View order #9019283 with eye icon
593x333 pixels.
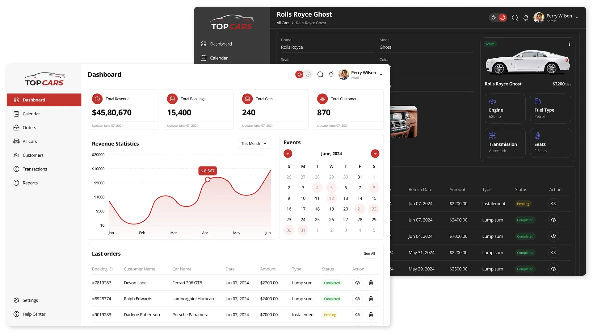(x=357, y=315)
